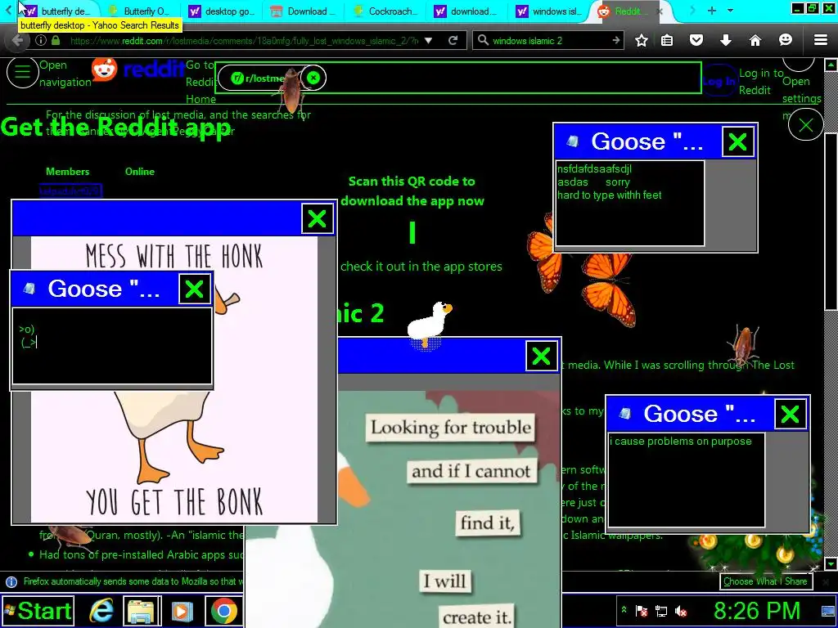
Task: Open the URL history dropdown arrow
Action: pyautogui.click(x=428, y=41)
